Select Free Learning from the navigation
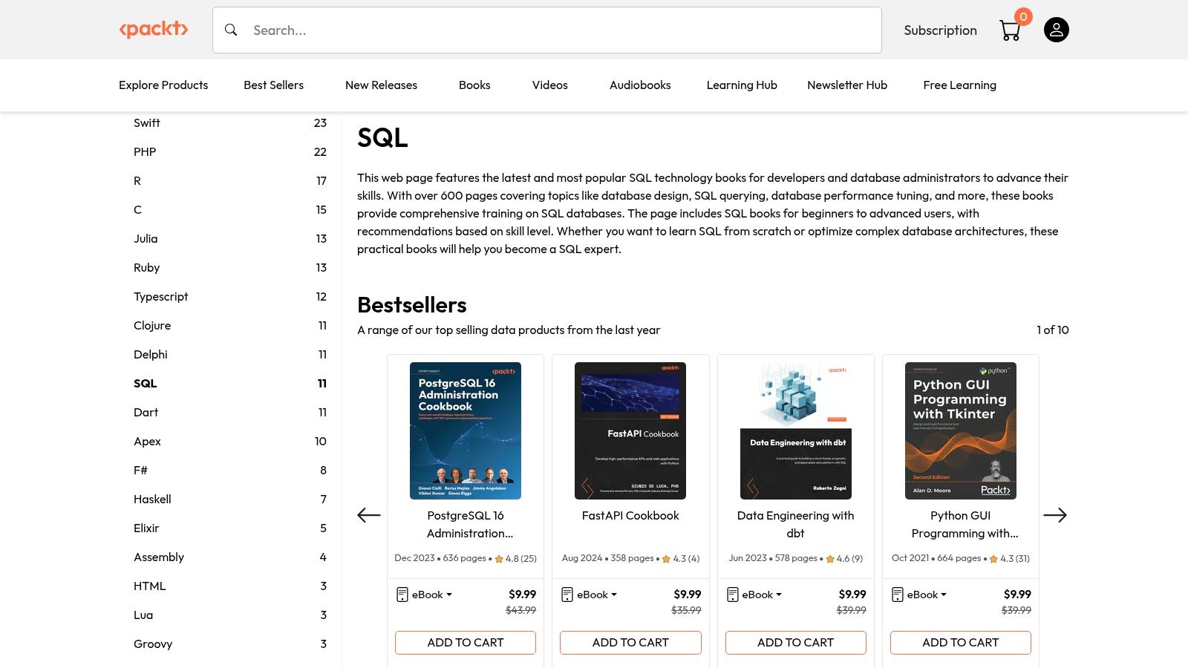 point(959,85)
